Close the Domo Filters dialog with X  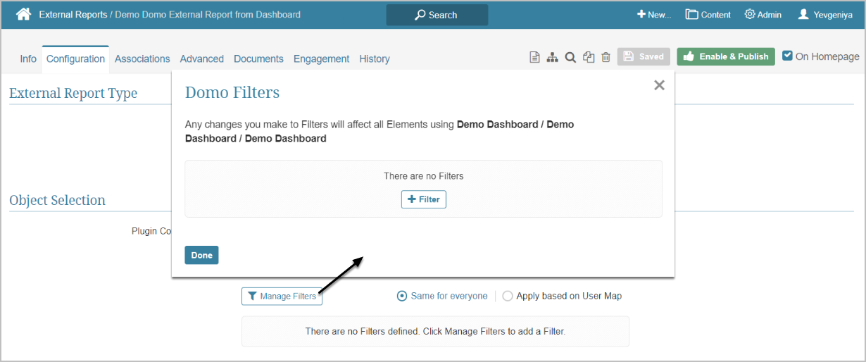tap(659, 85)
